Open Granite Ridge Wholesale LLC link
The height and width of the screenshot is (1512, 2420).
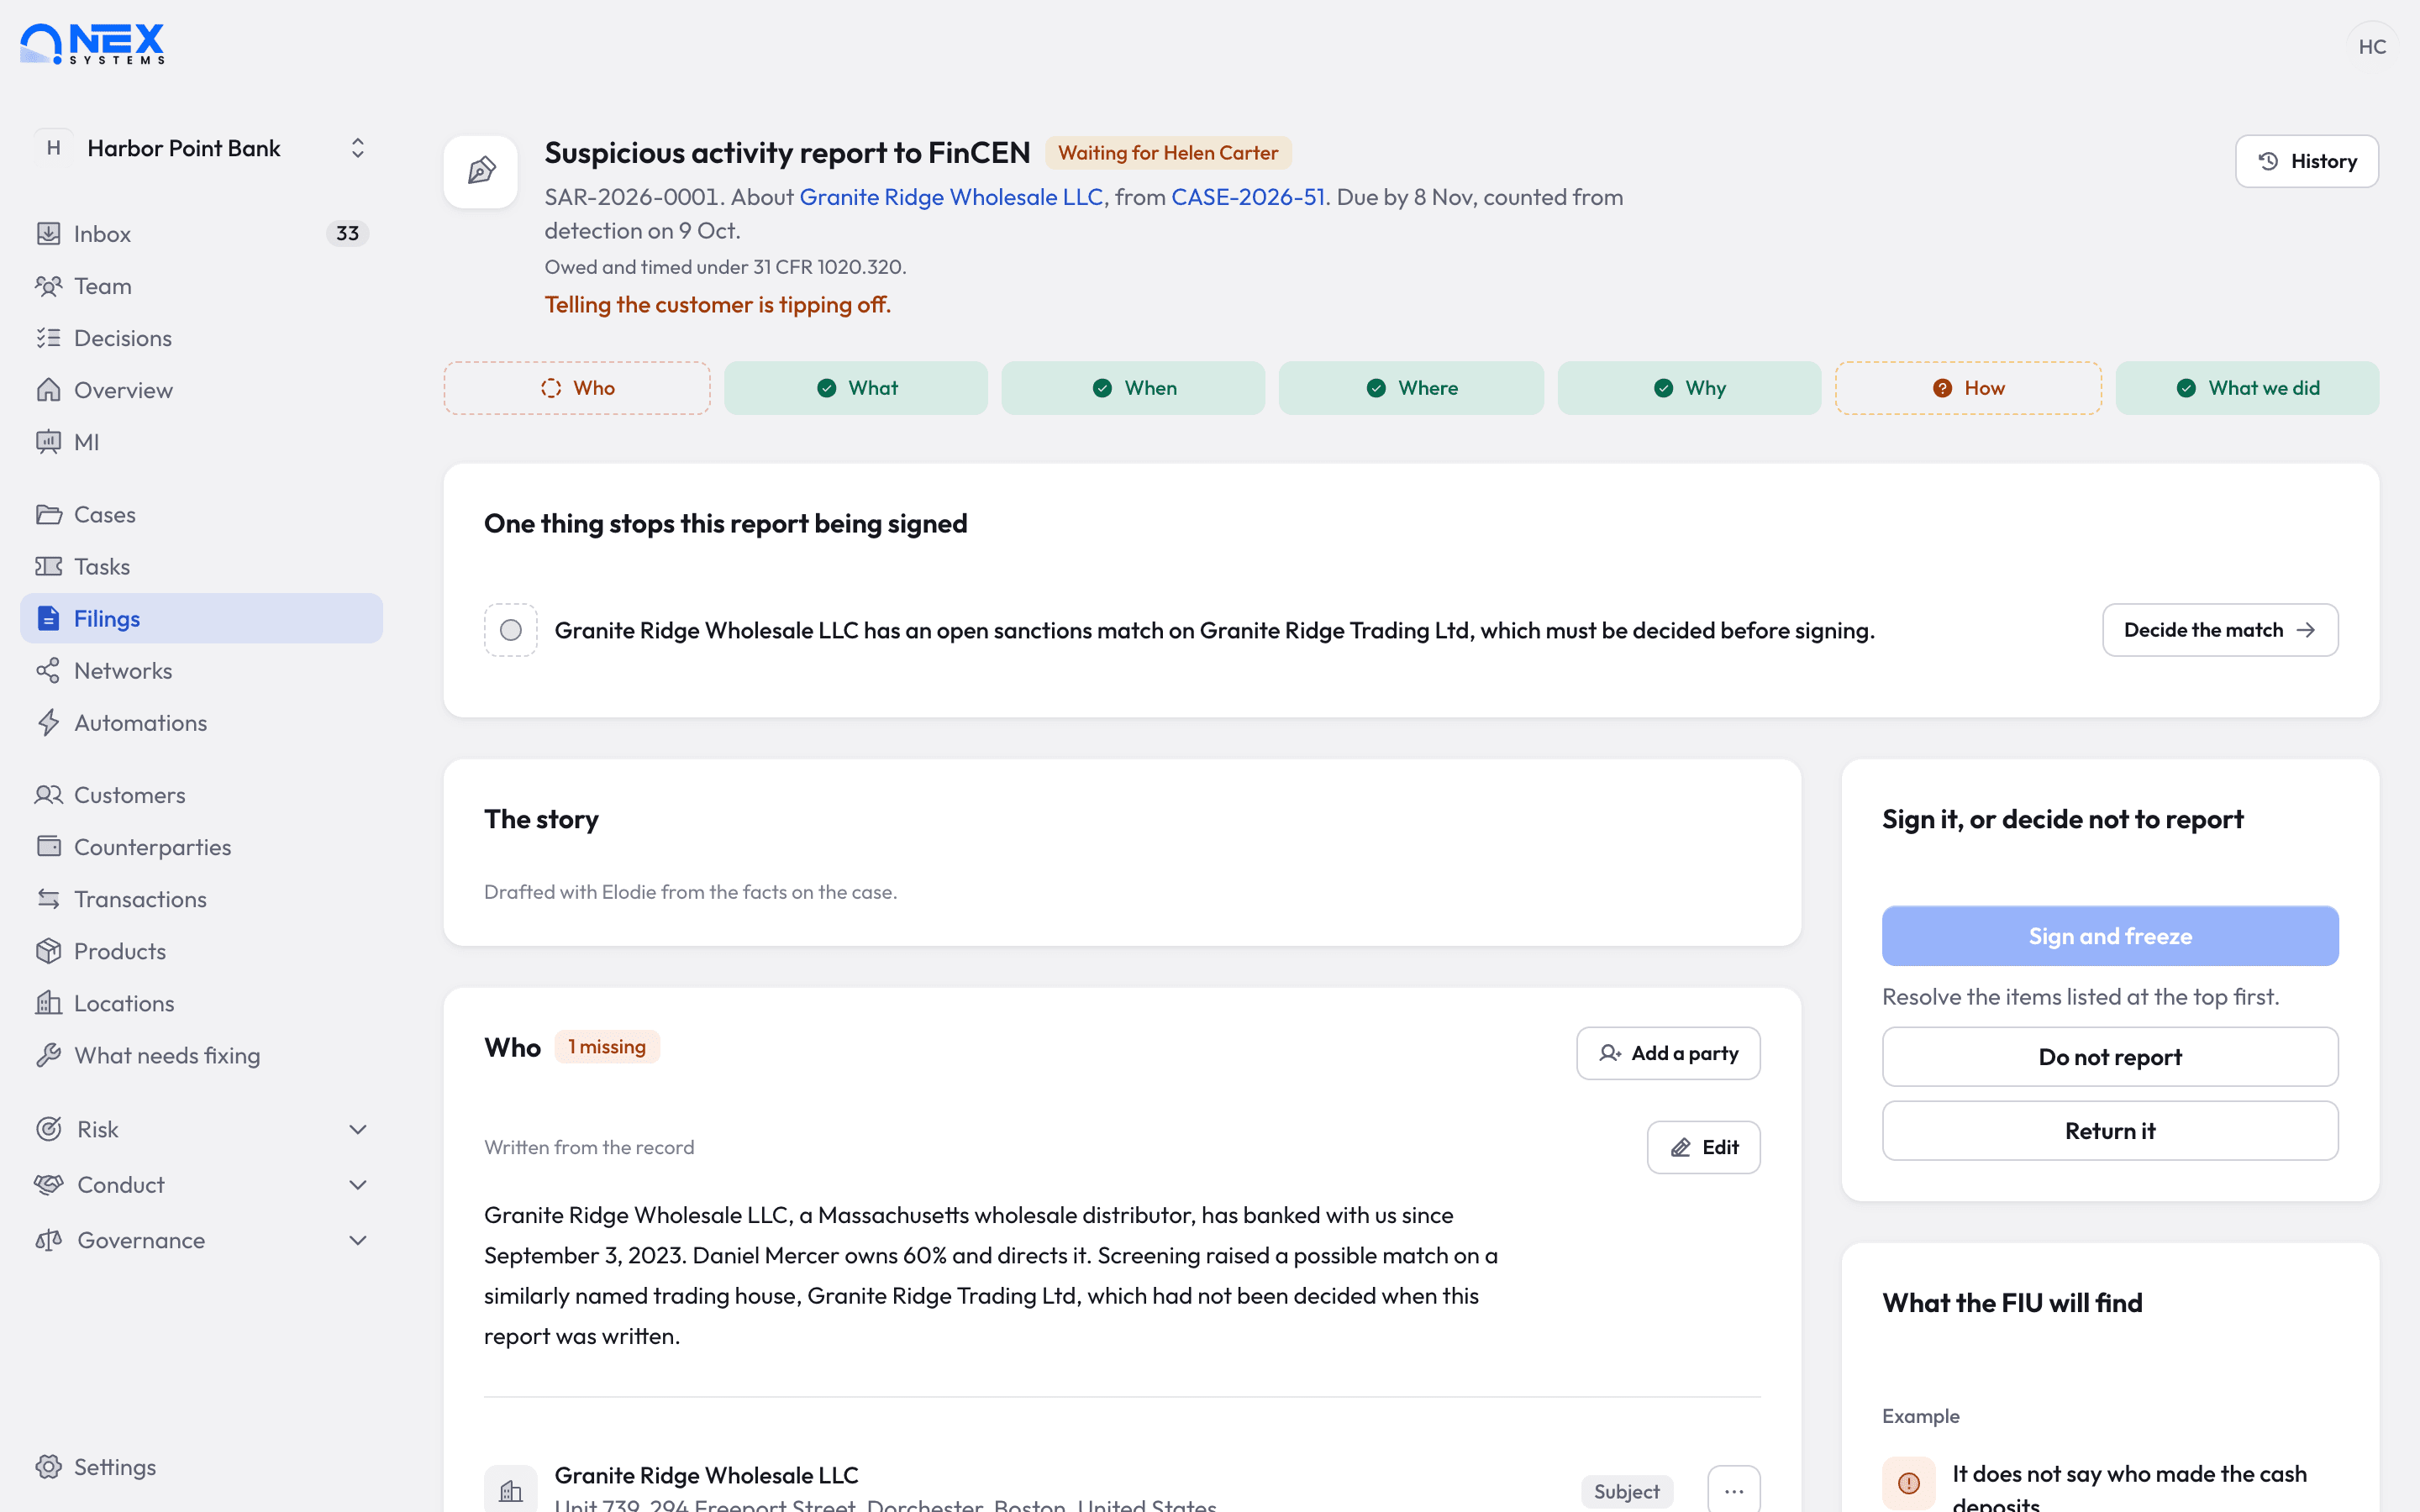tap(951, 197)
